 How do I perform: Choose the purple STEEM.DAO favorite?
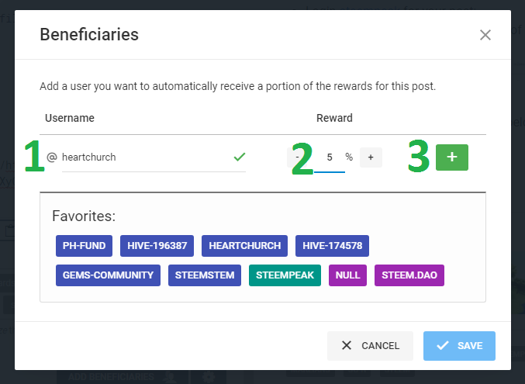tap(409, 275)
